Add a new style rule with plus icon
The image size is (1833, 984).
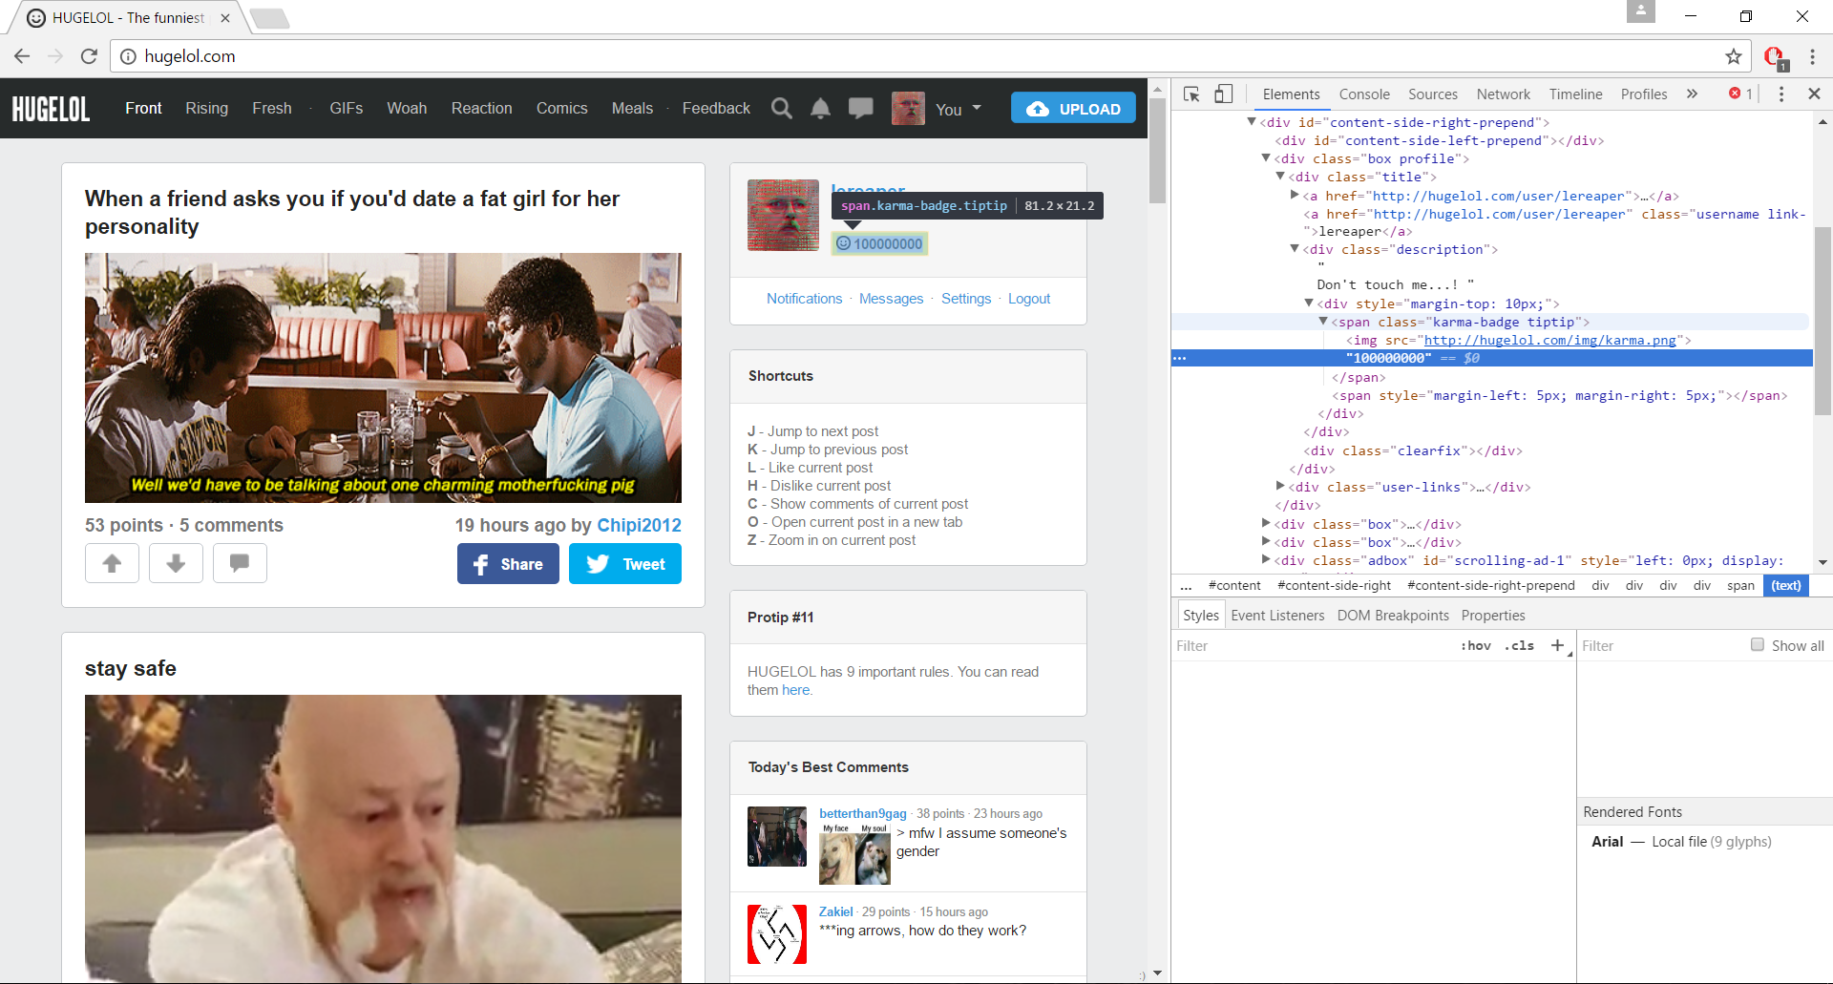(x=1557, y=645)
